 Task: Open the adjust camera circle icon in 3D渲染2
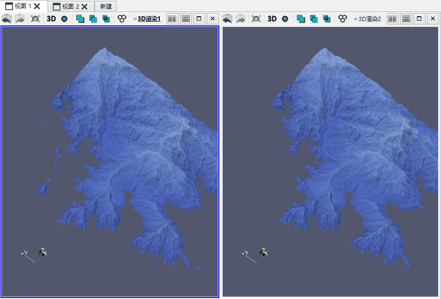285,19
